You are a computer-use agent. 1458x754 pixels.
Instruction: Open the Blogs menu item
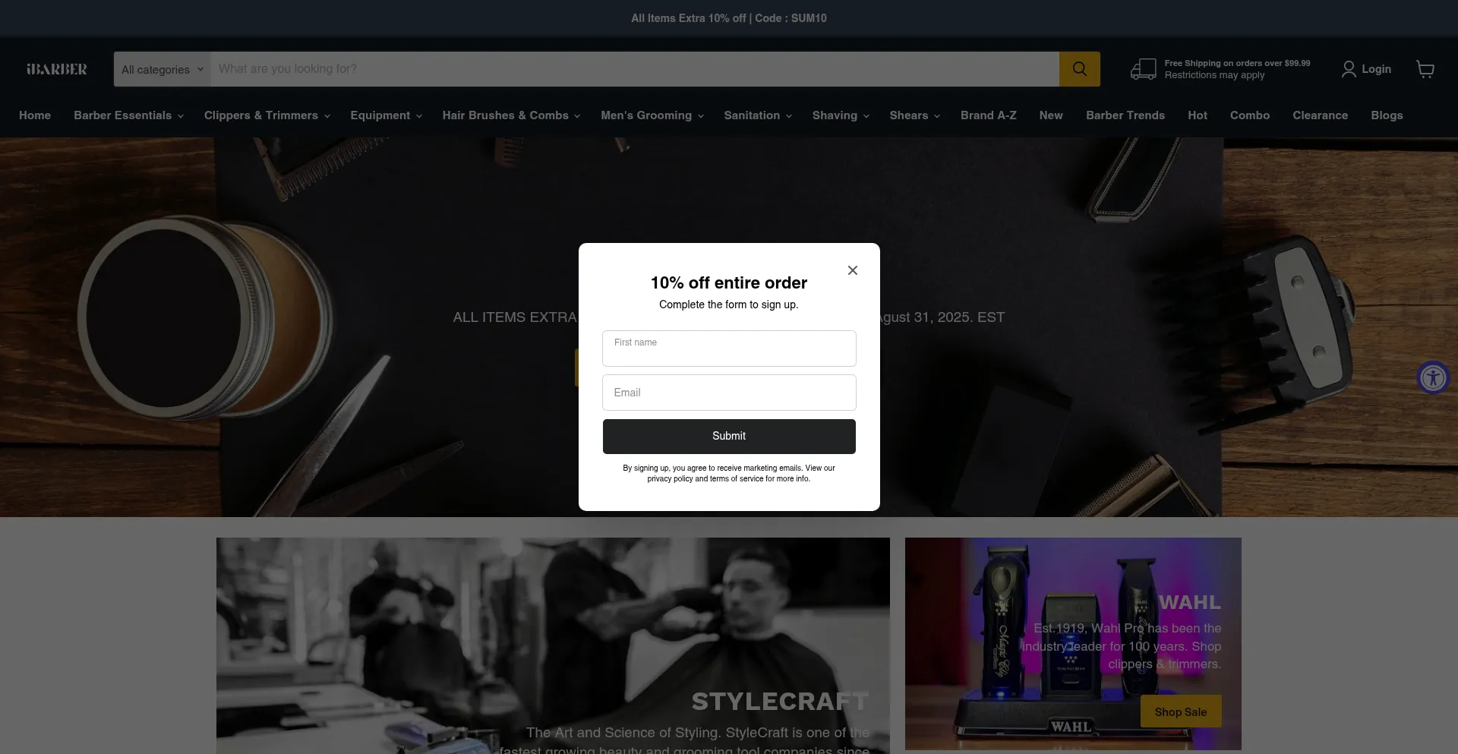click(1387, 115)
